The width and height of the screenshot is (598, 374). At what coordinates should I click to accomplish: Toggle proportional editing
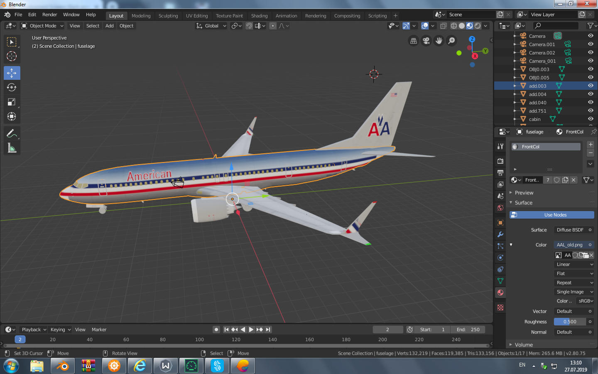click(273, 26)
